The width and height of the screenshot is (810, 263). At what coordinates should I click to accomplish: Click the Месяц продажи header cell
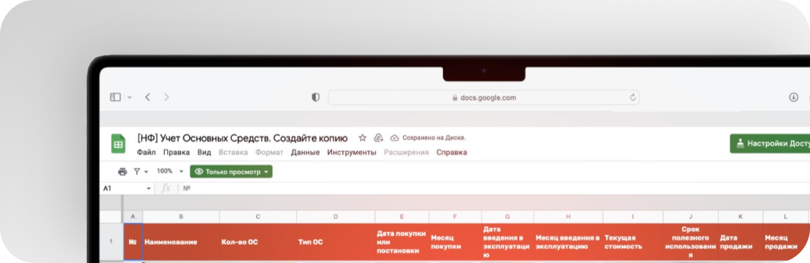pyautogui.click(x=786, y=241)
